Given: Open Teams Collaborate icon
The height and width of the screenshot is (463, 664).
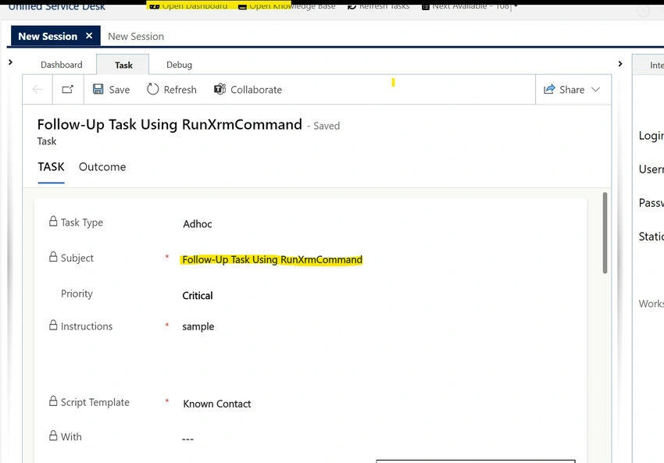Looking at the screenshot, I should point(220,89).
